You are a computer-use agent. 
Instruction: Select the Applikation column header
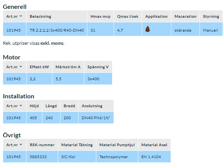click(x=156, y=16)
